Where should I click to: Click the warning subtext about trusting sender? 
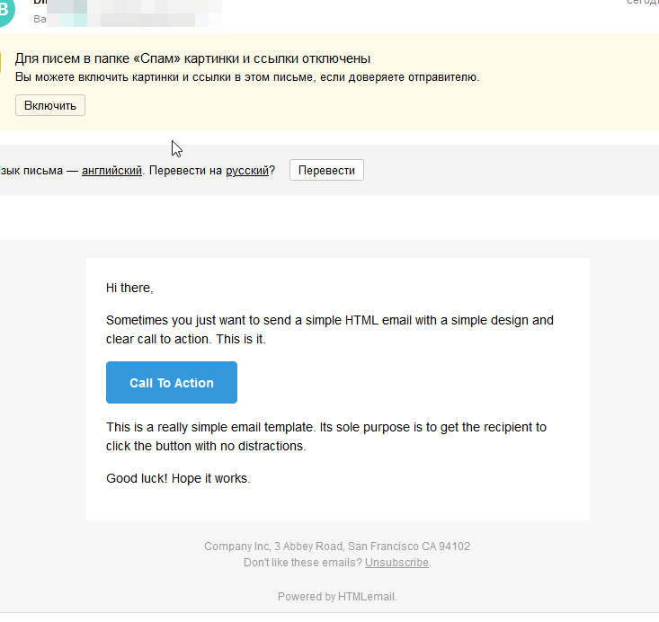point(247,77)
